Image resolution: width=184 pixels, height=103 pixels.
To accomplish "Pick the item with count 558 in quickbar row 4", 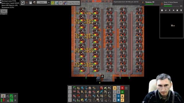I will (101, 100).
